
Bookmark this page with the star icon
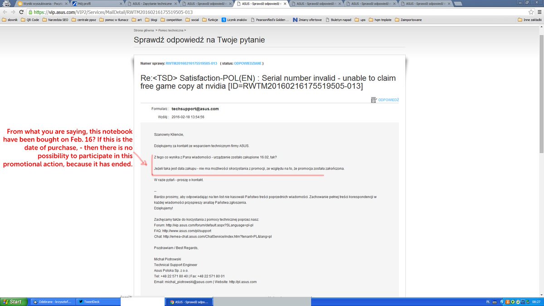pos(531,12)
